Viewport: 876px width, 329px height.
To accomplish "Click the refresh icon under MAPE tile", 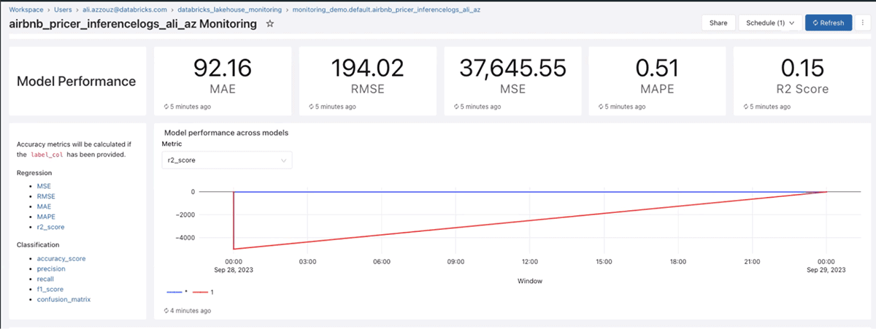I will 602,107.
